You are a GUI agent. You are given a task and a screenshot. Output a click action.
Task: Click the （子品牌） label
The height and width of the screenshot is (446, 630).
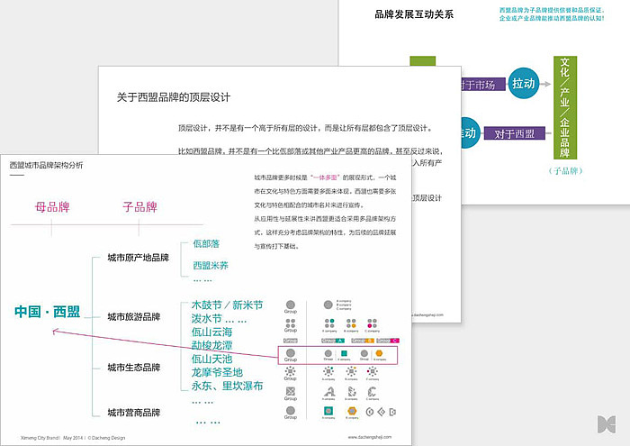565,171
